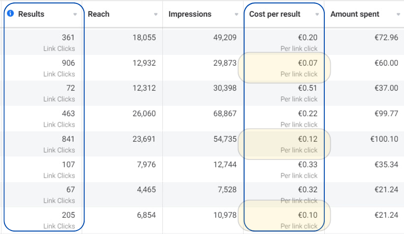The height and width of the screenshot is (234, 404).
Task: Open the Results column dropdown arrow
Action: [x=75, y=14]
